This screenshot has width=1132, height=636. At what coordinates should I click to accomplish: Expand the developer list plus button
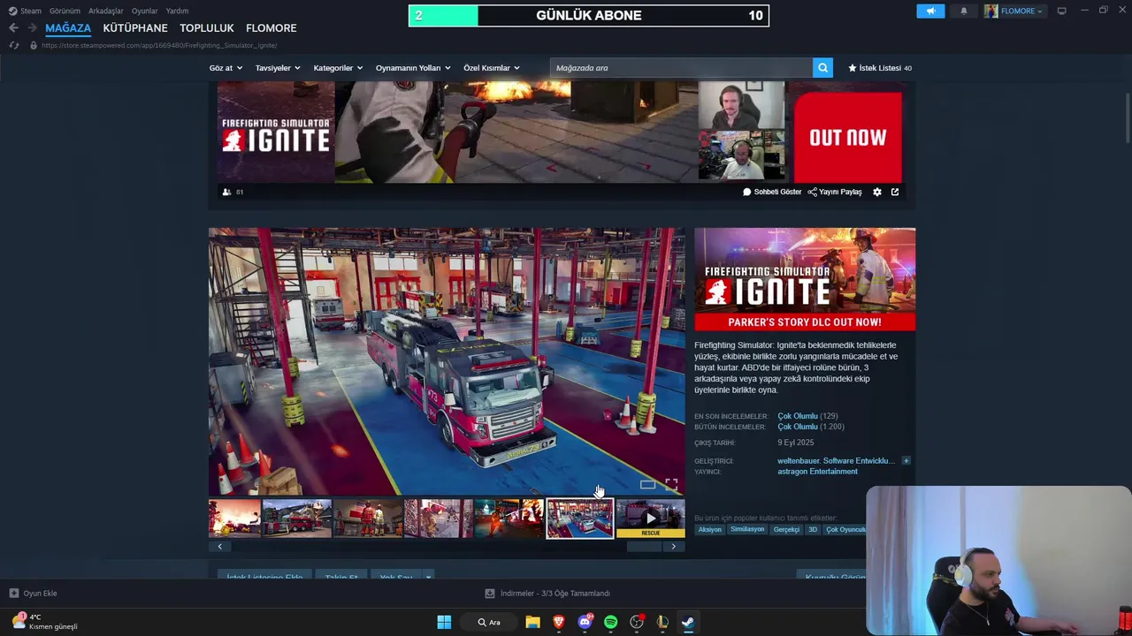click(x=906, y=460)
